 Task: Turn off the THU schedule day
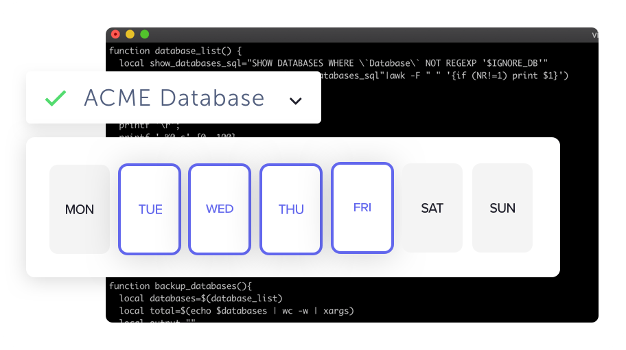(291, 209)
